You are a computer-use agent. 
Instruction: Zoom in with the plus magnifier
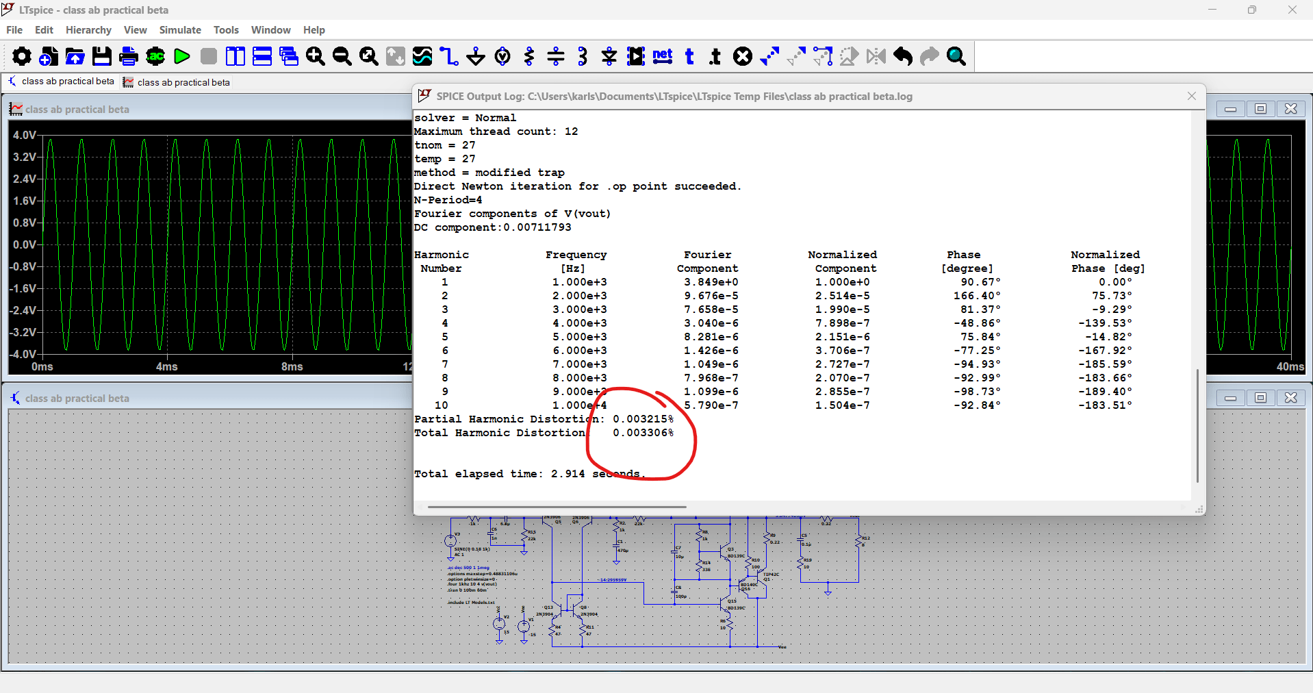[x=316, y=56]
